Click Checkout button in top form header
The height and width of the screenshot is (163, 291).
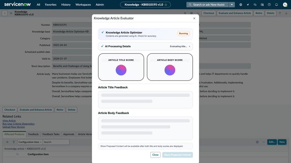tap(209, 13)
